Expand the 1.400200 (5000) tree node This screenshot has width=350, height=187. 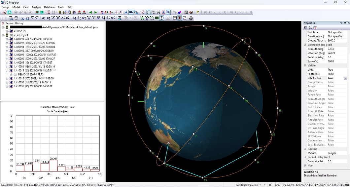(x=7, y=59)
